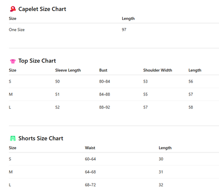
Task: Click the Shoulder Width column header
Action: [157, 70]
